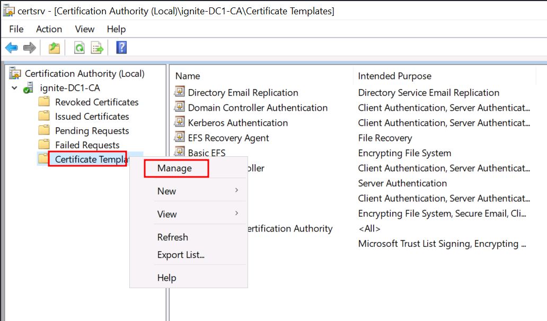Screen dimensions: 547x321
Task: Click the EFS Recovery Agent template icon
Action: point(180,137)
